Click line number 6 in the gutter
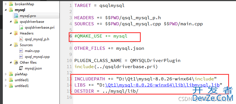Viewport: 236px width, 104px height. 71,36
